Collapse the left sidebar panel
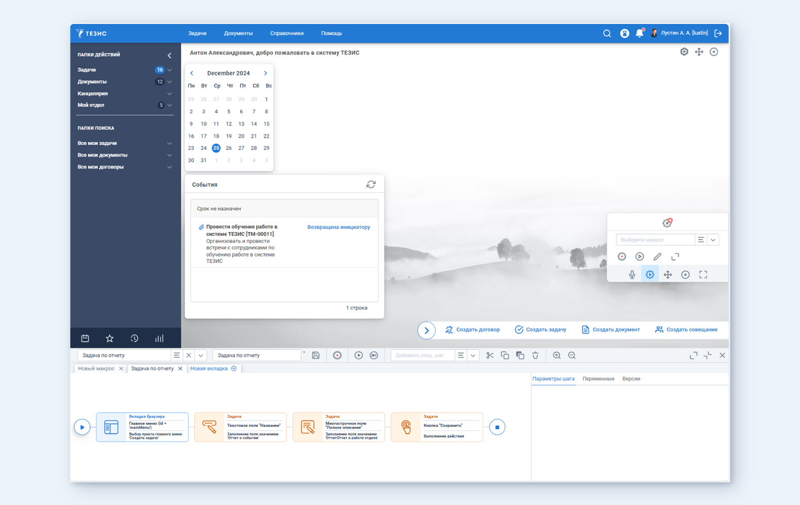Viewport: 800px width, 505px height. pos(169,55)
